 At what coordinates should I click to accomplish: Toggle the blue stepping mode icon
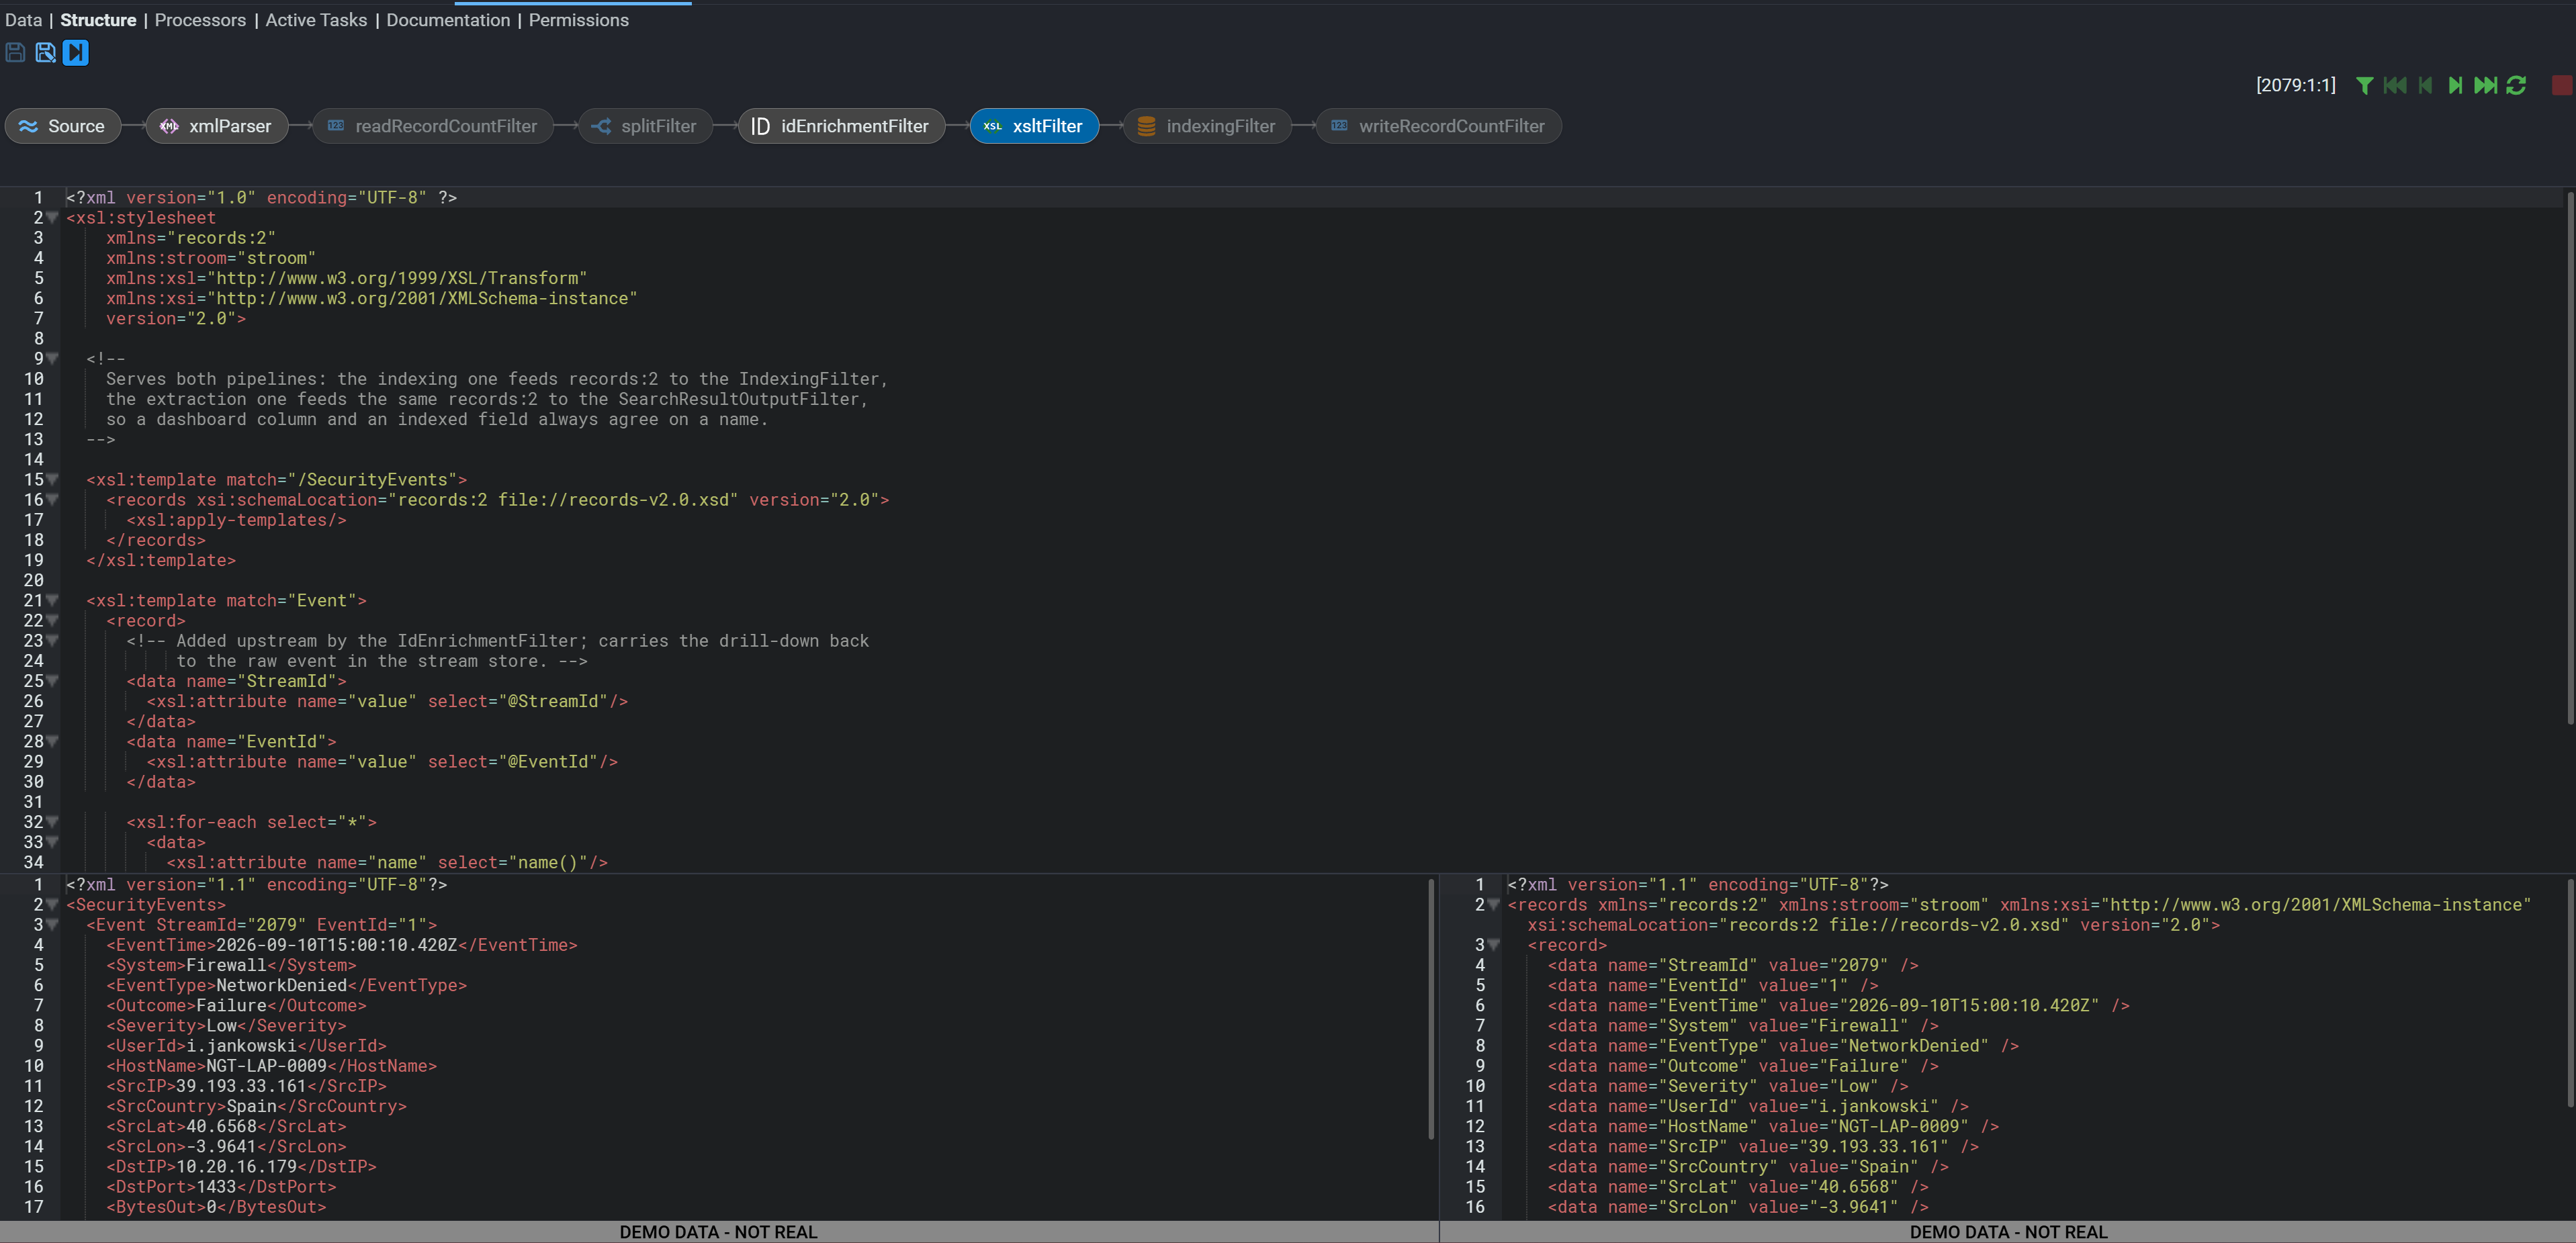(x=76, y=53)
